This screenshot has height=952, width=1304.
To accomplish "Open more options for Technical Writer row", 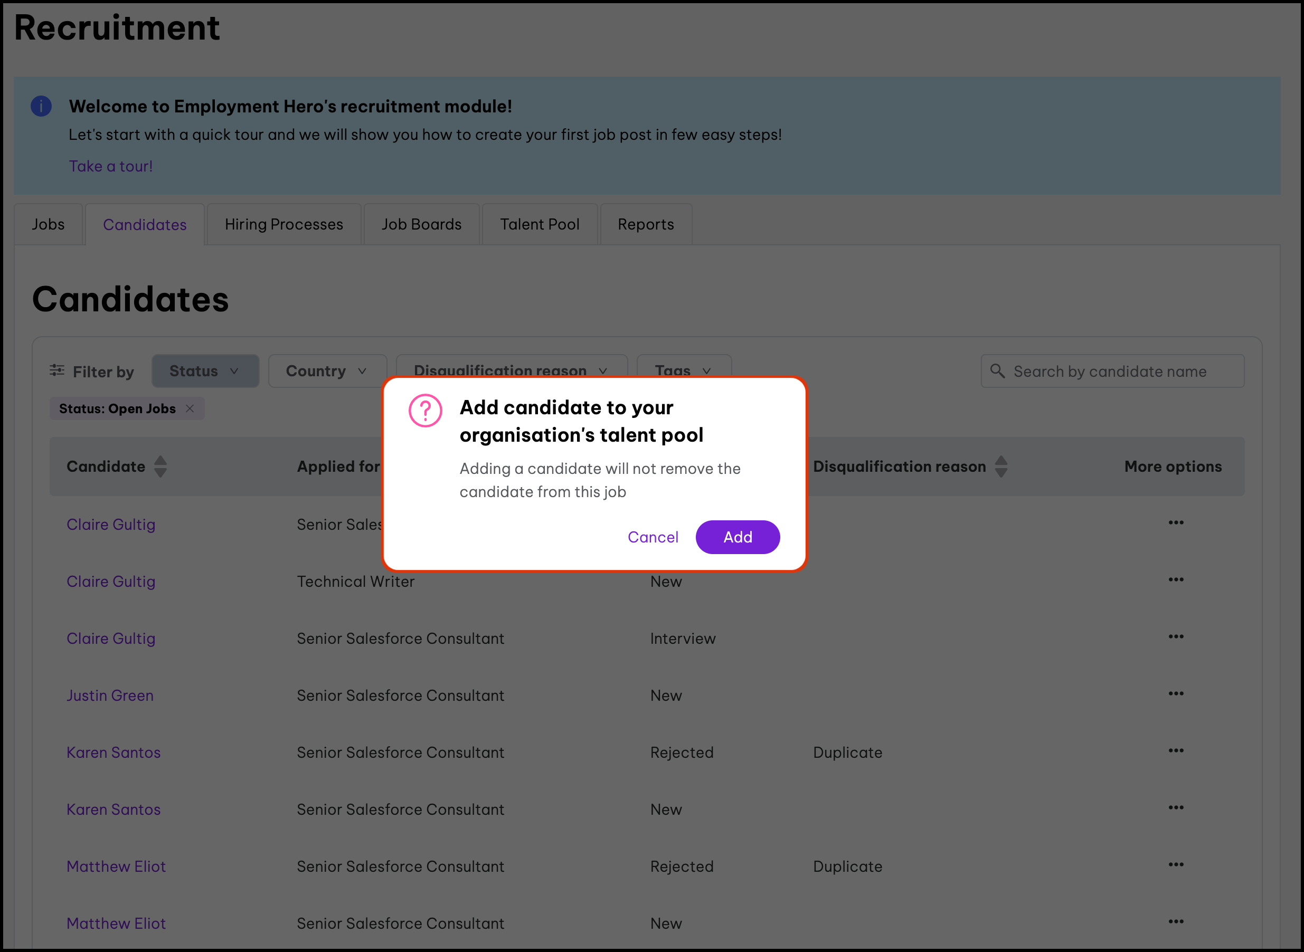I will 1175,580.
